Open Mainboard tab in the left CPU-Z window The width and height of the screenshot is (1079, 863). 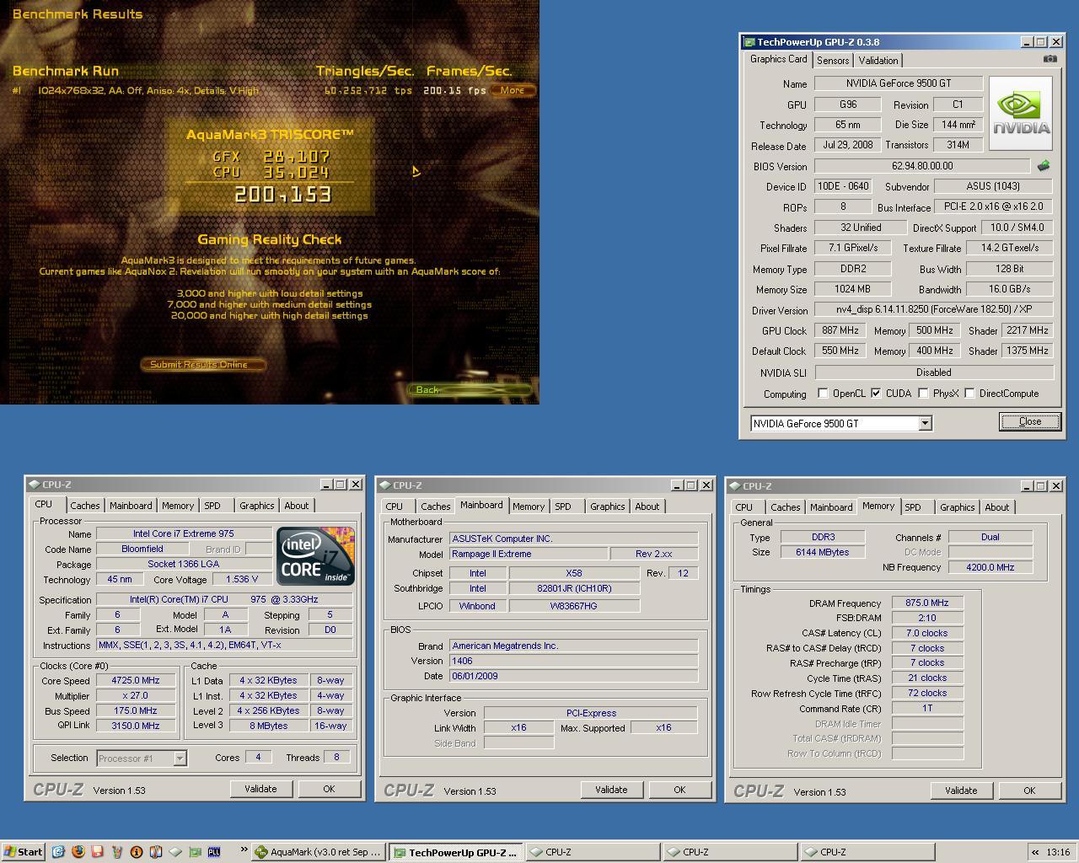131,506
